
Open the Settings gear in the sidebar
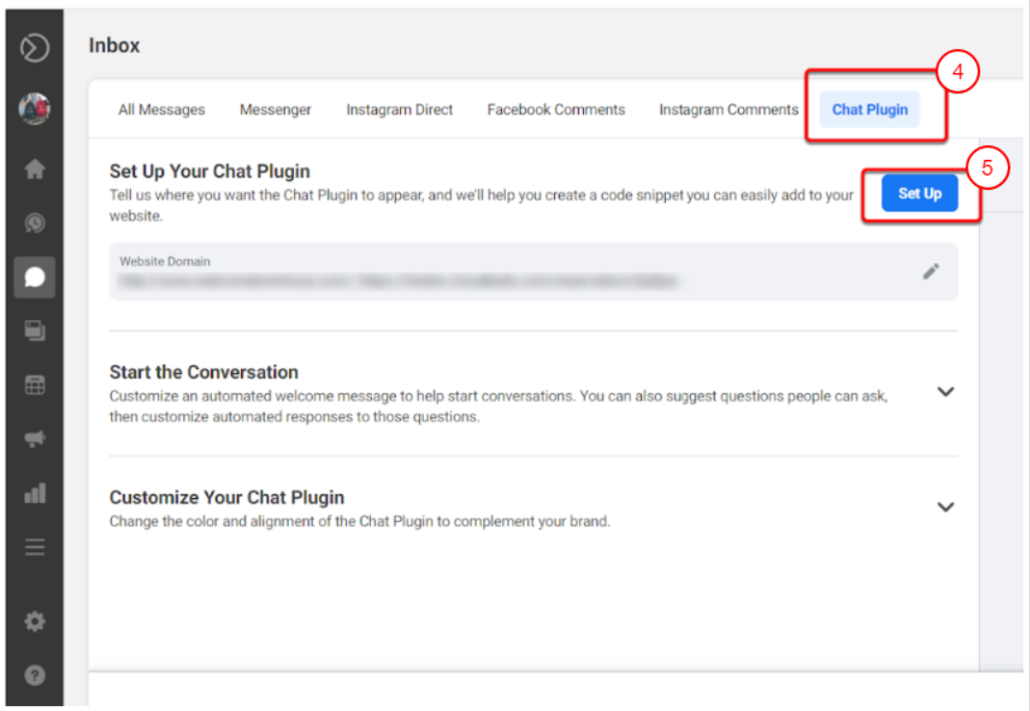click(x=35, y=621)
